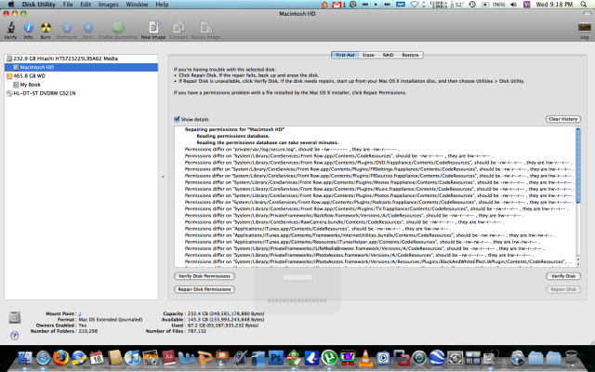Open the Log from the toolbar
595x372 pixels.
(x=585, y=31)
